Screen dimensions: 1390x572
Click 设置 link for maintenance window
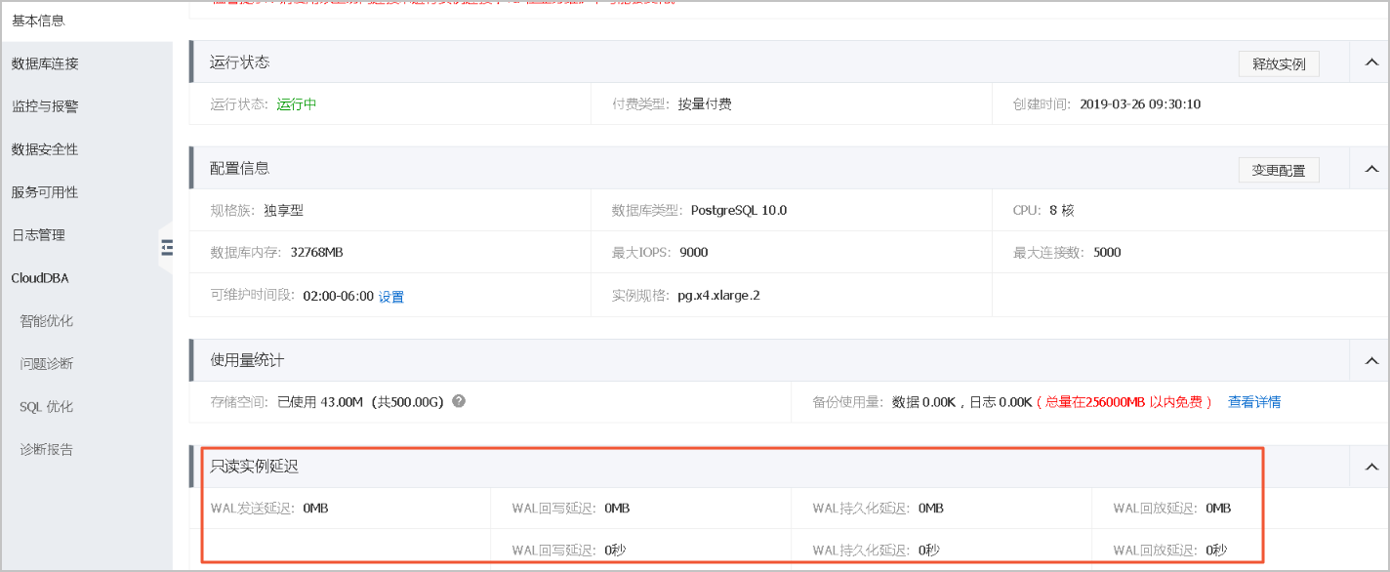pos(391,297)
